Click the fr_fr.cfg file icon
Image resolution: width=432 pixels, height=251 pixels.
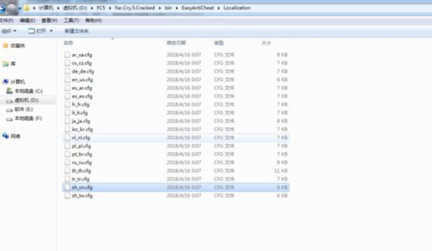coord(67,105)
